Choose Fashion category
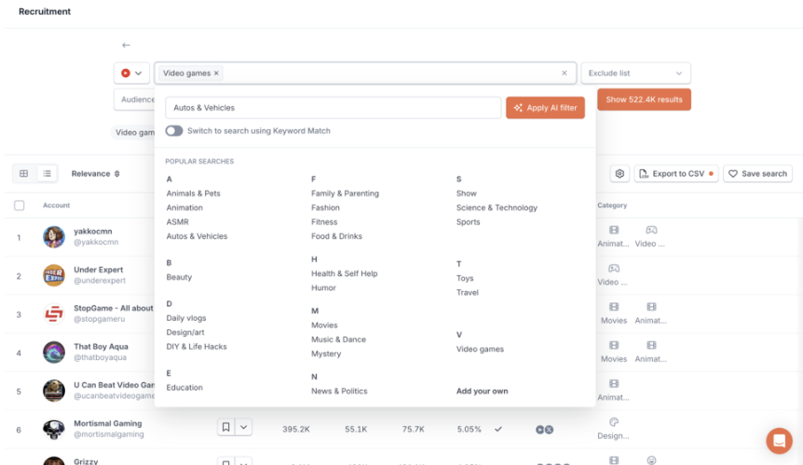803x465 pixels. (x=325, y=207)
